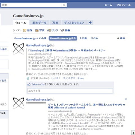
Task: Dismiss second post with X button
Action: tap(126, 99)
